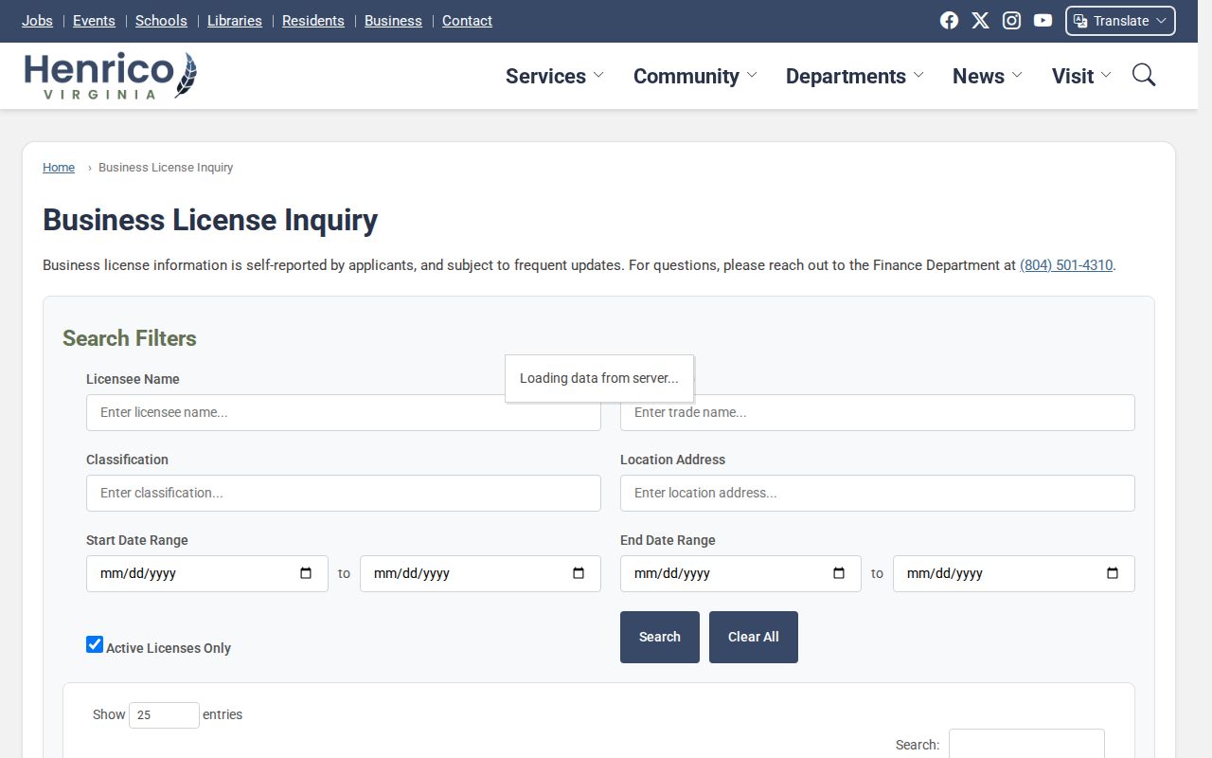Open Libraries from the top bar
The width and height of the screenshot is (1212, 758).
tap(235, 21)
